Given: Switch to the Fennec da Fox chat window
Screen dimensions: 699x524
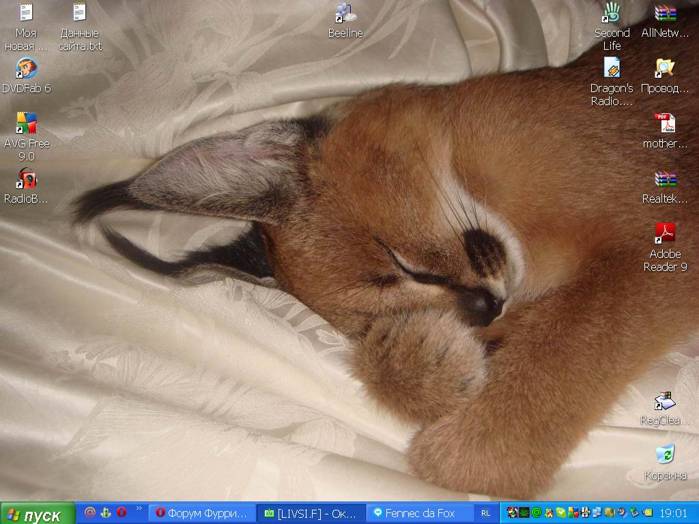Looking at the screenshot, I should tap(421, 513).
